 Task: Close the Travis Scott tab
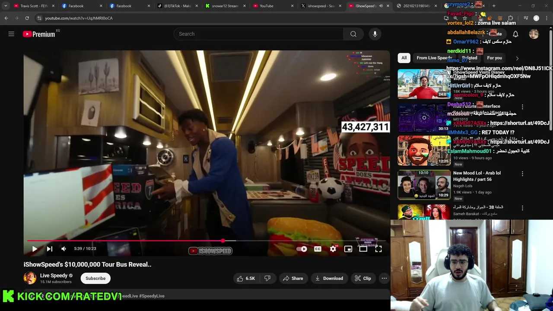[53, 6]
